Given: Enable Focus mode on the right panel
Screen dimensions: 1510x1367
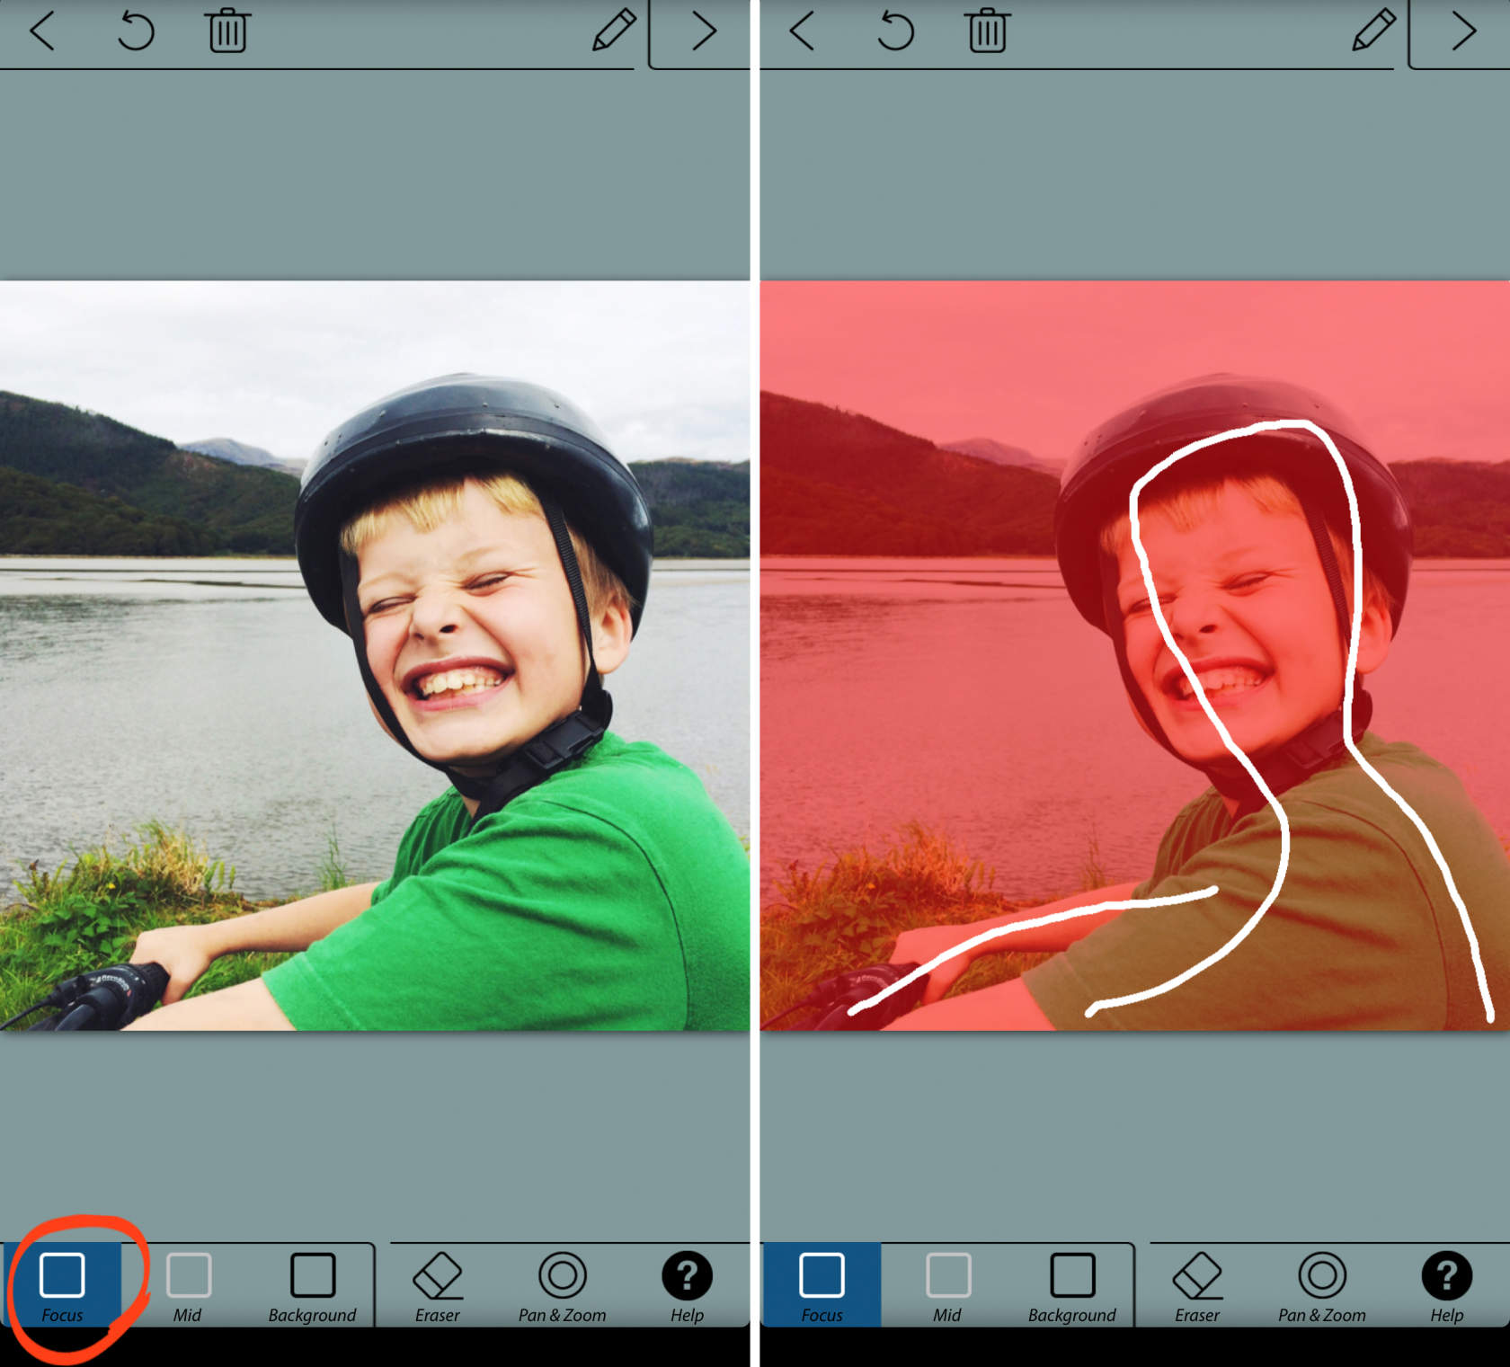Looking at the screenshot, I should (821, 1287).
